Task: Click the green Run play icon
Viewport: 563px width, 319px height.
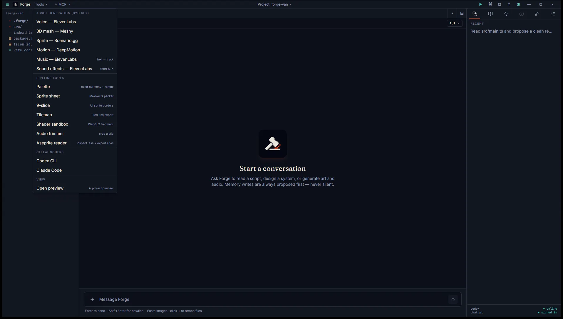Action: 480,4
